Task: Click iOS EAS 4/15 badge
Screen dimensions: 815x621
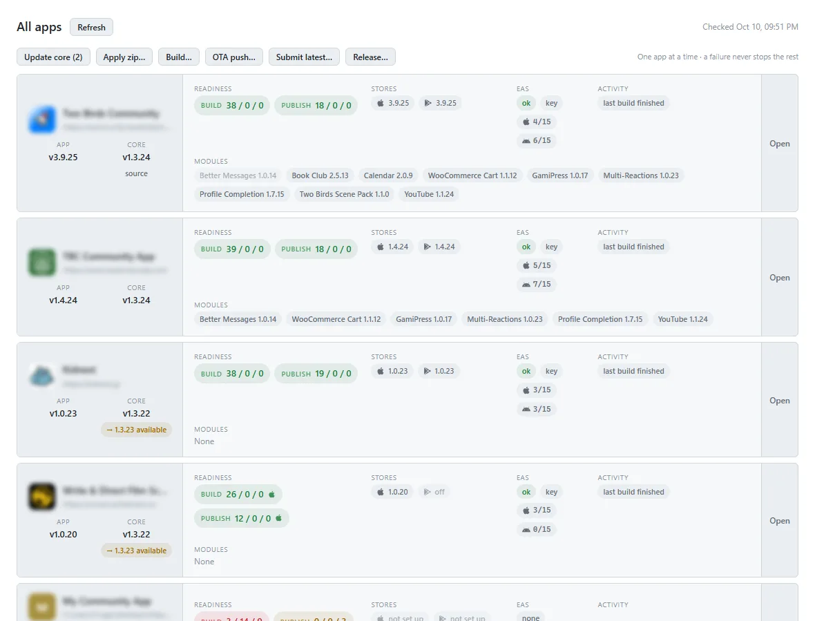Action: pyautogui.click(x=537, y=122)
